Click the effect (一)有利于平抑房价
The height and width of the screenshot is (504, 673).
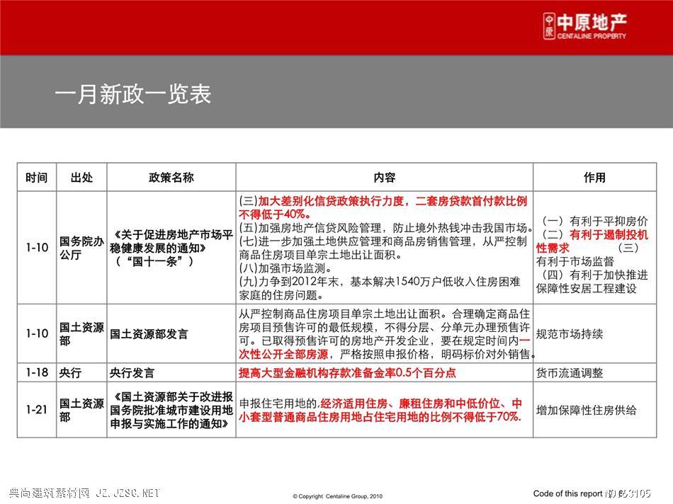click(x=595, y=221)
